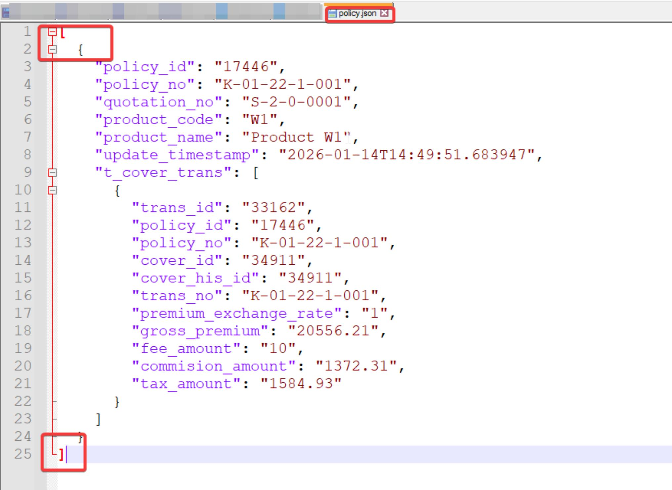Click the closing brace on line 22
The width and height of the screenshot is (672, 490).
pyautogui.click(x=117, y=401)
